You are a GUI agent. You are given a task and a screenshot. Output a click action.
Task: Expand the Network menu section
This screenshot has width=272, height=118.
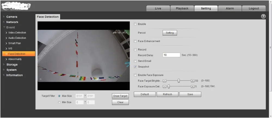12,22
